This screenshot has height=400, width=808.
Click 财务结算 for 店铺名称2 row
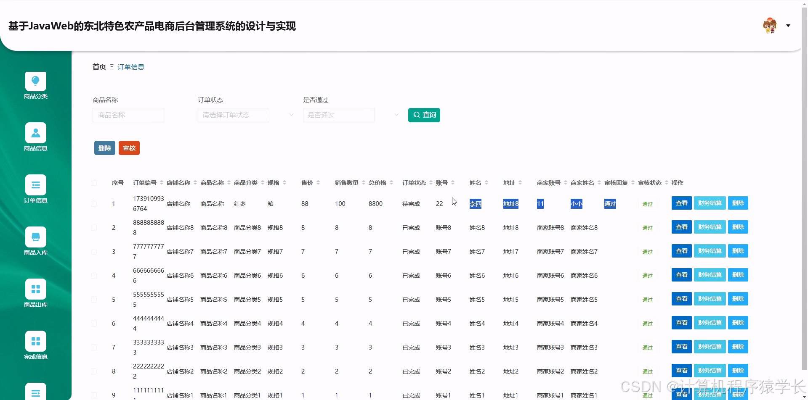[710, 371]
